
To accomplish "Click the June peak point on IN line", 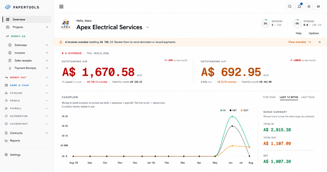I will point(232,116).
